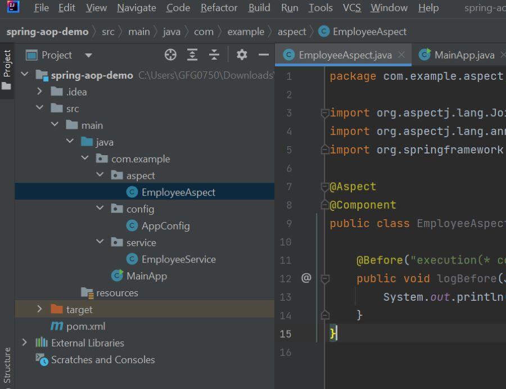Screen dimensions: 506x389
Task: Switch to the MainApp.java tab
Action: [464, 55]
